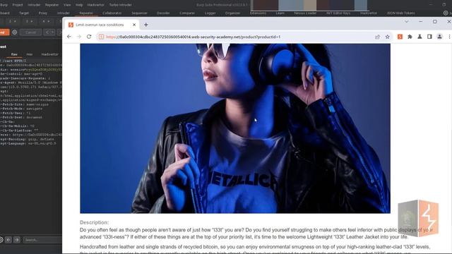Select the Hackvertor request view tab

click(x=49, y=54)
